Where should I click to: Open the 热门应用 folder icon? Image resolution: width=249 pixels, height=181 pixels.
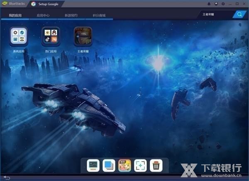(51, 36)
